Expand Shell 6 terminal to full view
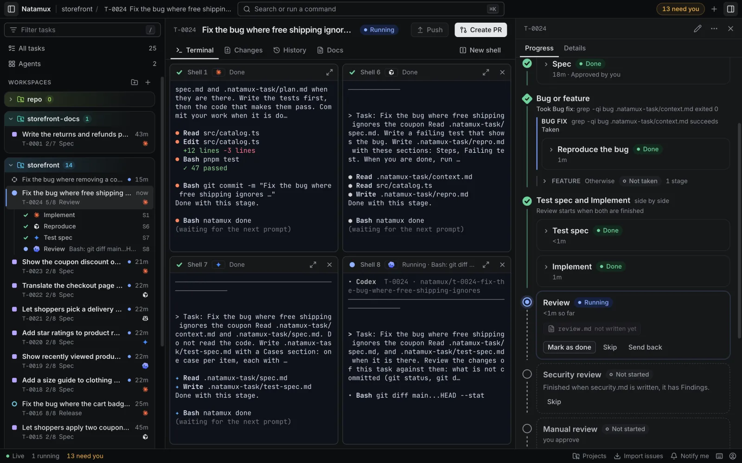 coord(486,72)
